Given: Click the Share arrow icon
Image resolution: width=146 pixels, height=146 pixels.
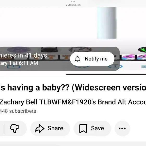Looking at the screenshot, I should tap(40, 129).
